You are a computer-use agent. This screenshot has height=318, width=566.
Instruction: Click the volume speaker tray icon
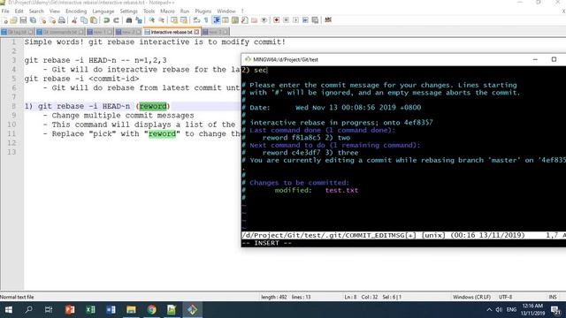[499, 310]
